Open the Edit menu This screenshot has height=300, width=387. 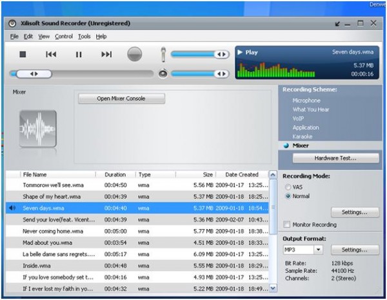click(x=28, y=37)
